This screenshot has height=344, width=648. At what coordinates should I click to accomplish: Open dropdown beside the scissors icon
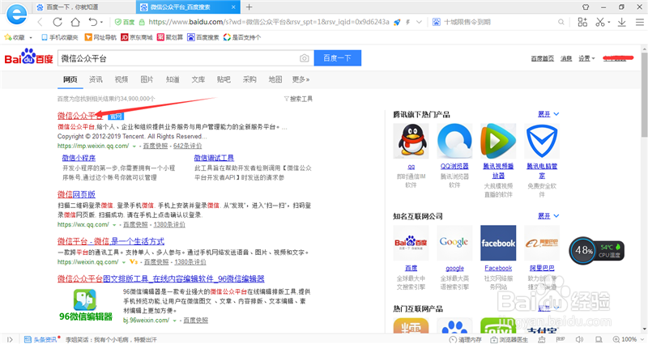609,23
